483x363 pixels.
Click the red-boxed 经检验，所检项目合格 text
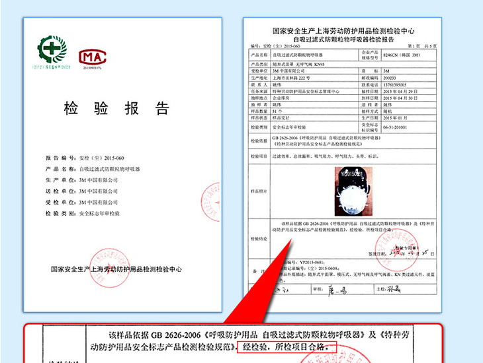pos(289,348)
